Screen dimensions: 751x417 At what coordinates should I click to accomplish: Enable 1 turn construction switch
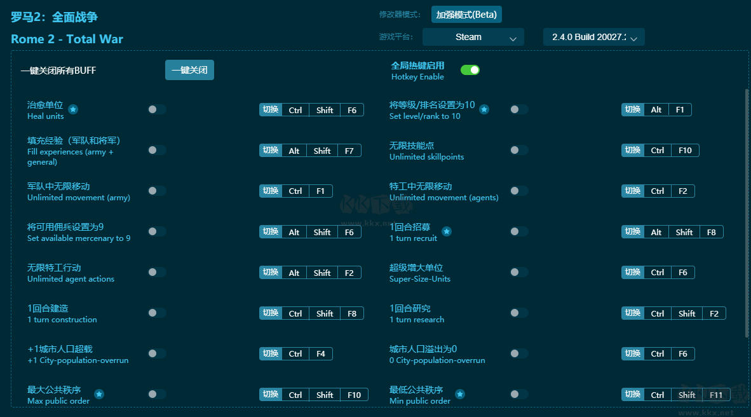point(157,313)
